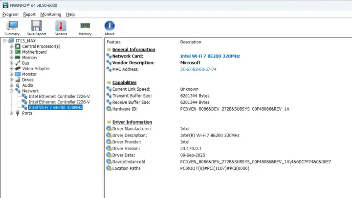Click the DeviceInstanceId label
The image size is (352, 198).
point(129,162)
